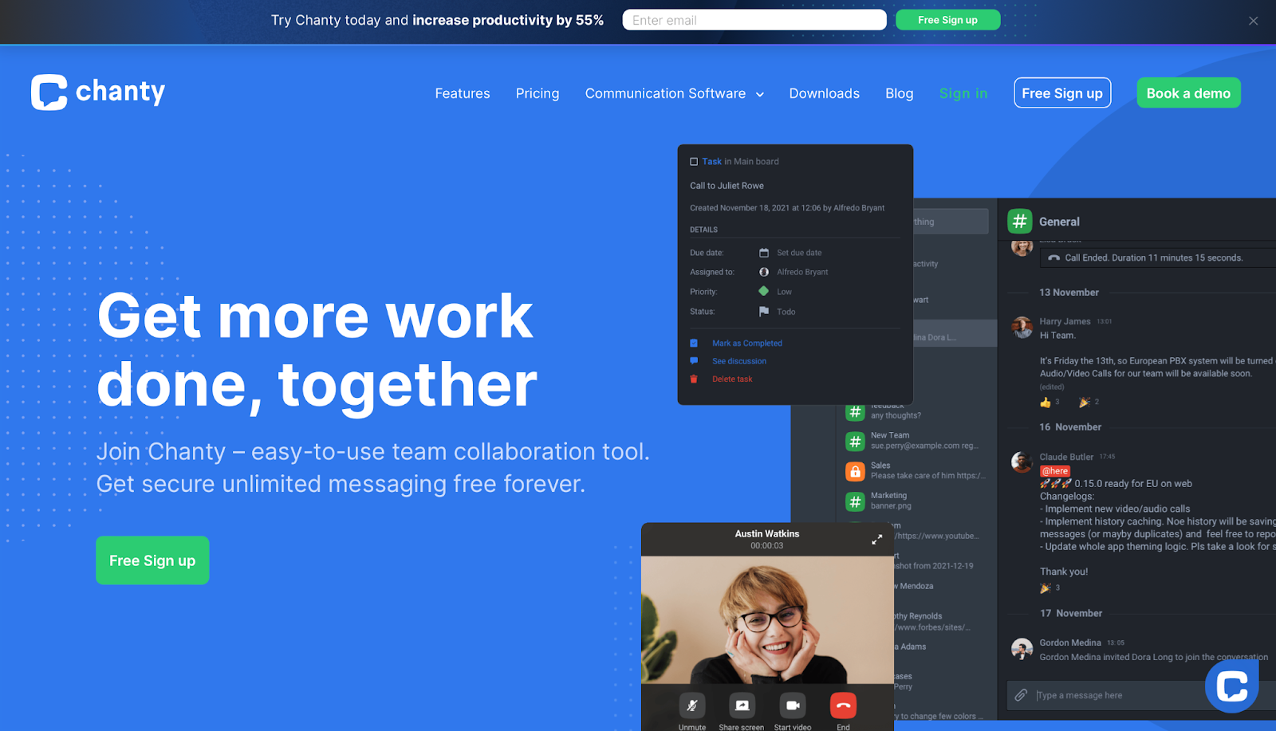Click the Alfredo Bryant assignee avatar icon

[x=764, y=272]
